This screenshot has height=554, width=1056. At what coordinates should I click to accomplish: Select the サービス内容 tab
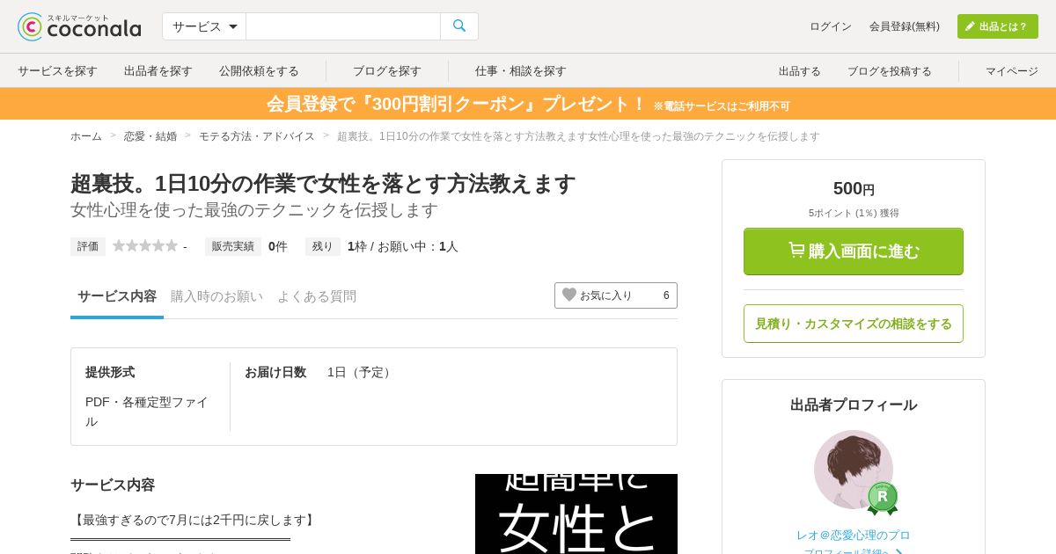pyautogui.click(x=117, y=296)
